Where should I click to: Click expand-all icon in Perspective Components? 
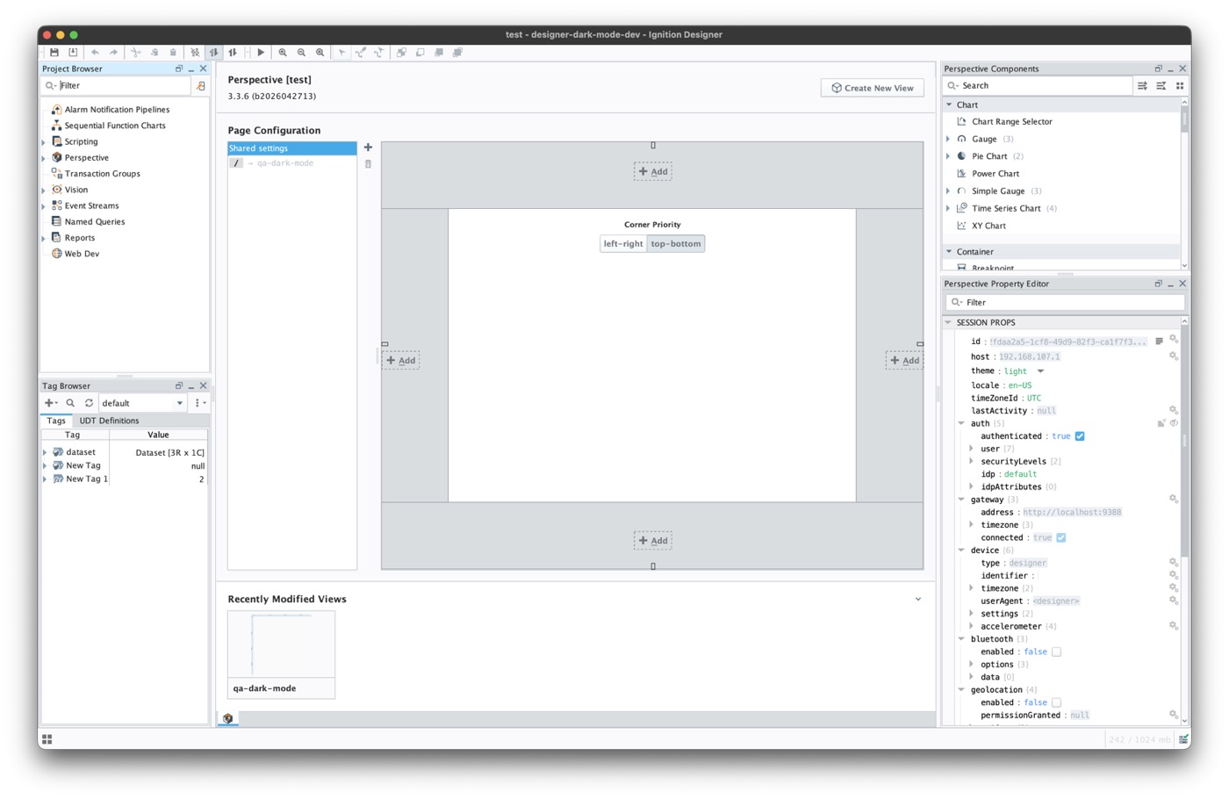pyautogui.click(x=1142, y=86)
